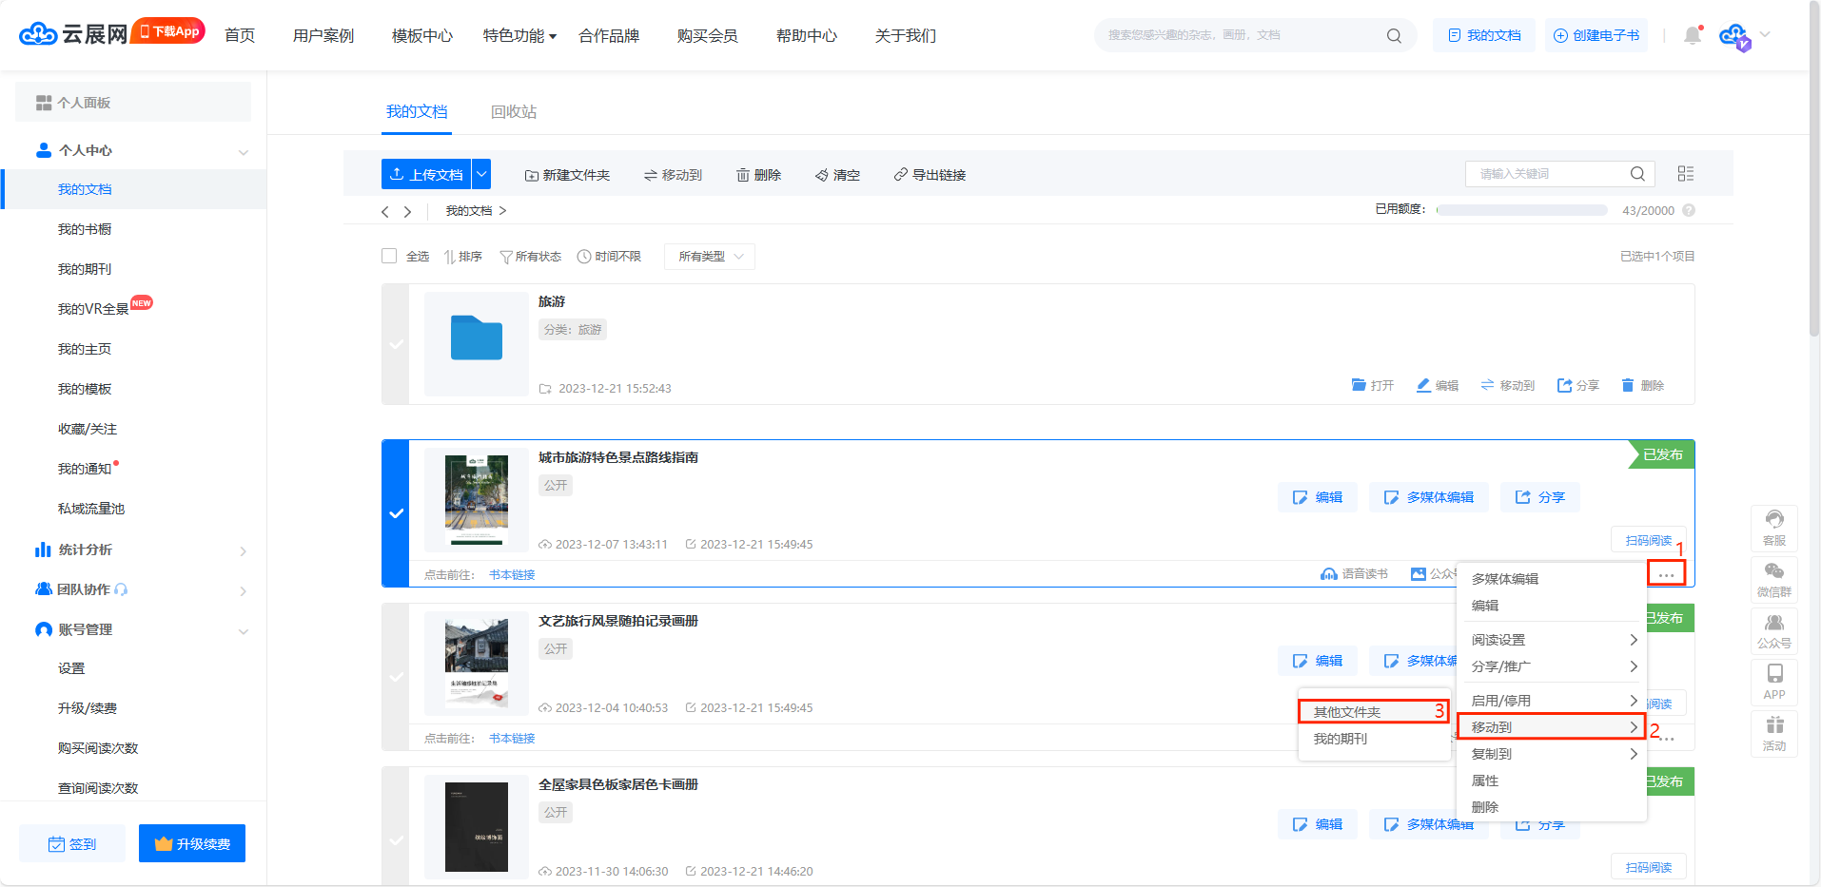Click the APP download icon in sidebar
Screen dimensions: 1821x887
click(1773, 681)
